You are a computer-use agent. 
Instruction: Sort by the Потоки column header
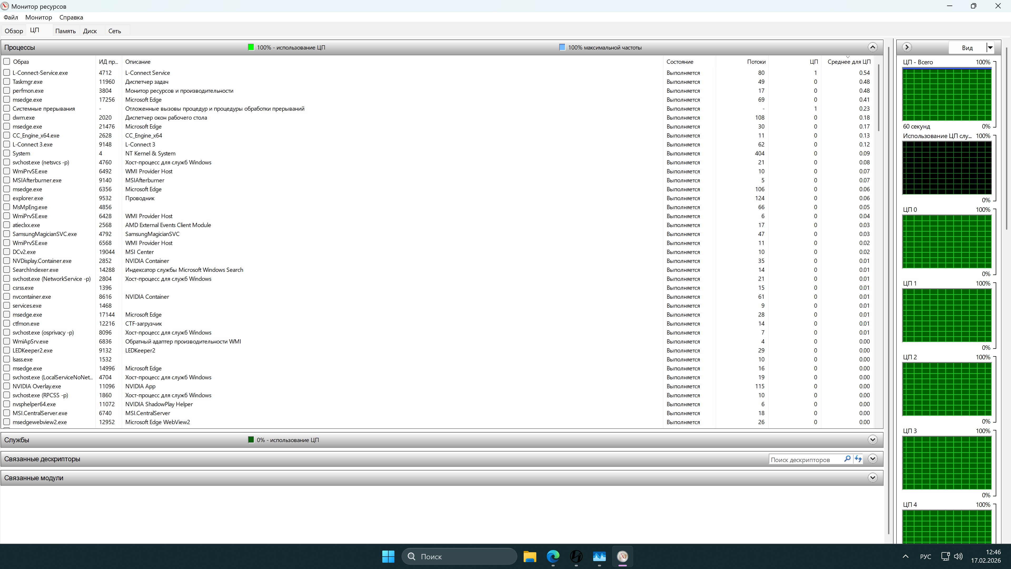[x=756, y=62]
